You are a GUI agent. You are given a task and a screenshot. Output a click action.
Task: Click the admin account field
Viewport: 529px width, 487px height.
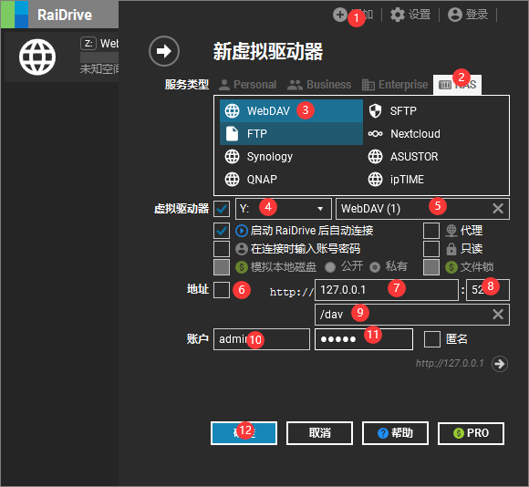coord(262,339)
